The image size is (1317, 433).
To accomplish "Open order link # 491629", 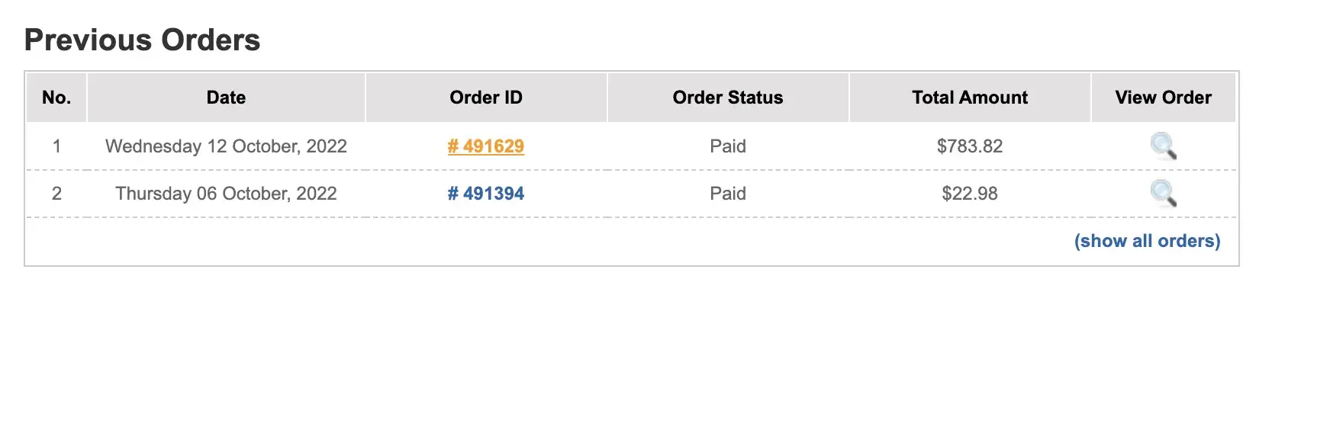I will pyautogui.click(x=486, y=146).
